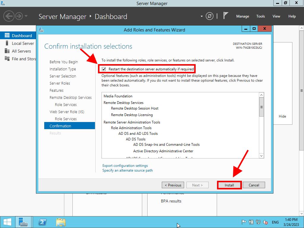Open the Notifications flag in Server Manager
304x228 pixels.
226,15
